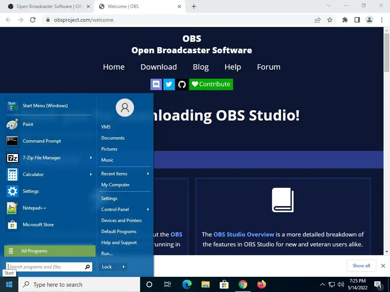
Task: Open Pictures from the start menu
Action: coord(109,149)
